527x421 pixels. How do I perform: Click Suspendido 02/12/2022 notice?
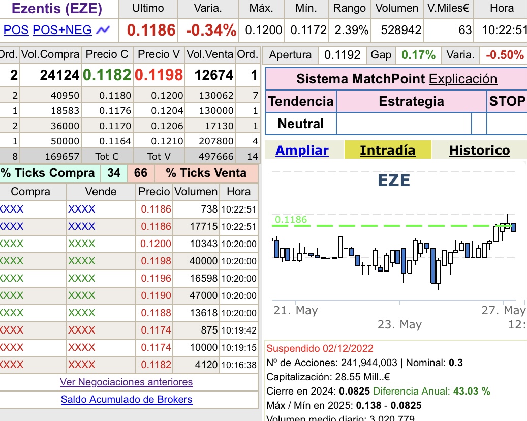tap(320, 348)
